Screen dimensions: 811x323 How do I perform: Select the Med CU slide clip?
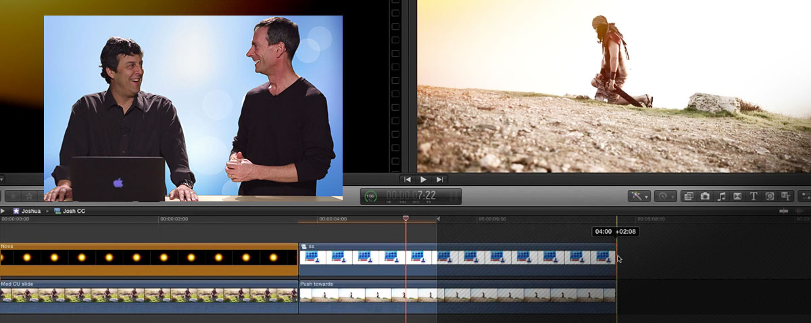click(x=149, y=297)
